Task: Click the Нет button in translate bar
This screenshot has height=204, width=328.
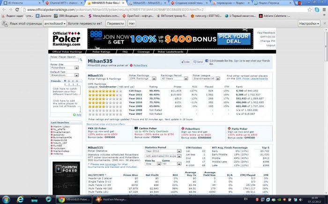Action: coord(132,23)
